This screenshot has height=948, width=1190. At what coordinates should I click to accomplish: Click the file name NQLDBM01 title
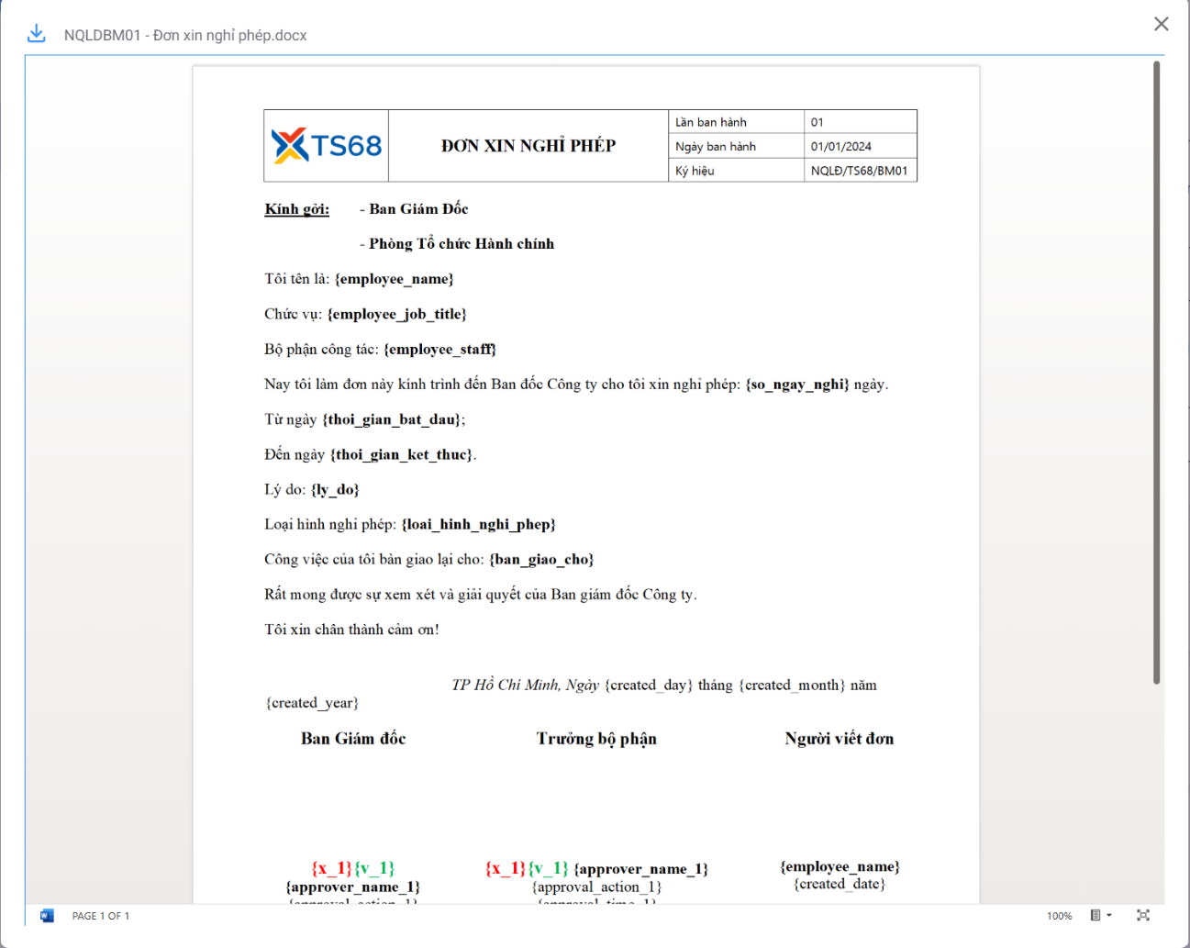point(185,35)
